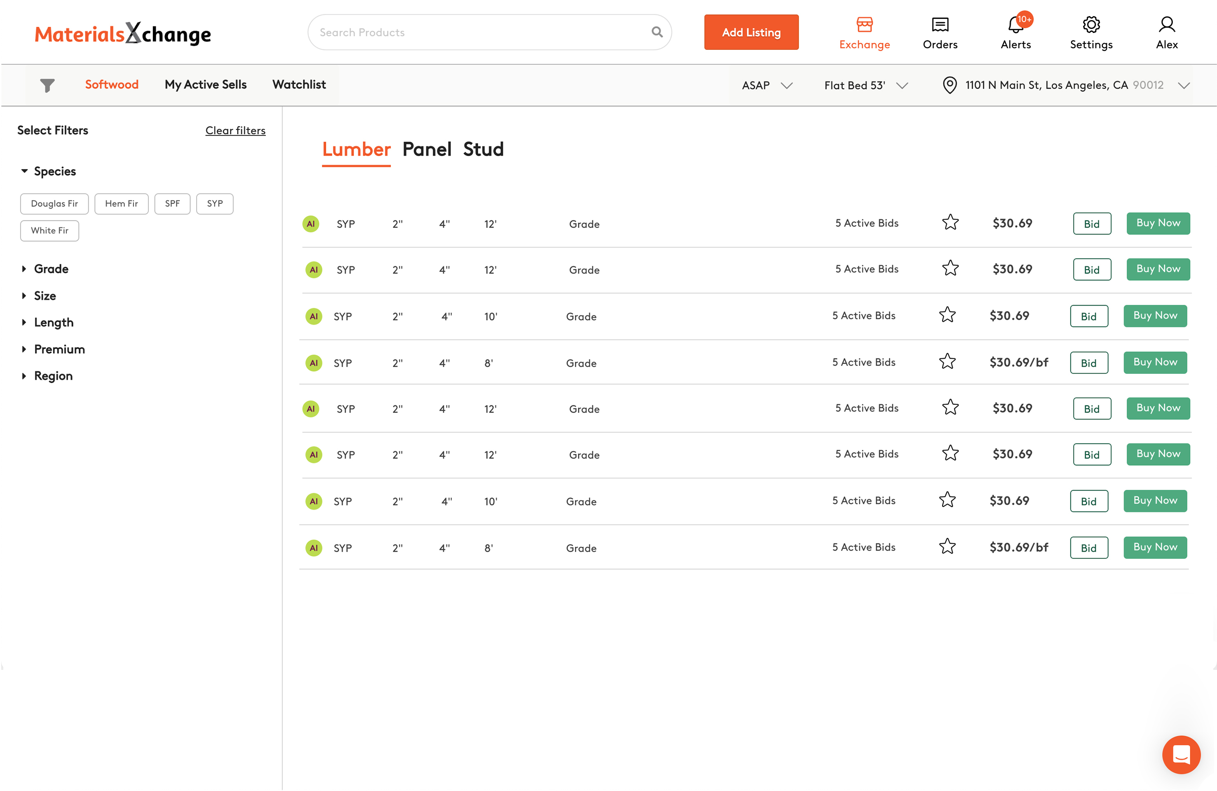The image size is (1217, 791).
Task: Open the chat support bubble
Action: pyautogui.click(x=1181, y=754)
